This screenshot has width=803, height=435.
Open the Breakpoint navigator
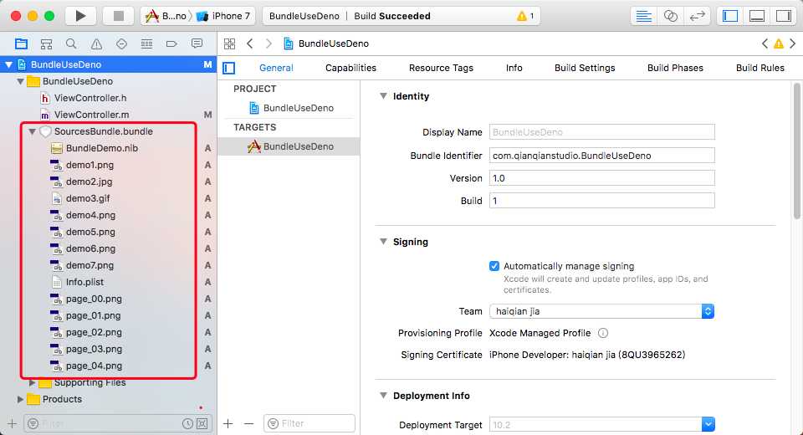pos(171,44)
